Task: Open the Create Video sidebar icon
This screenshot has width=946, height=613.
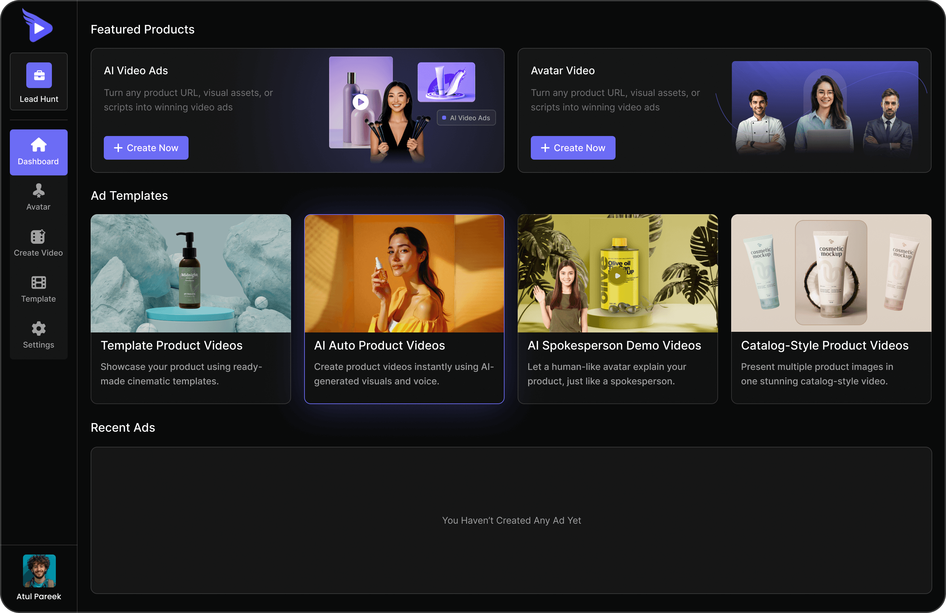Action: [x=38, y=237]
